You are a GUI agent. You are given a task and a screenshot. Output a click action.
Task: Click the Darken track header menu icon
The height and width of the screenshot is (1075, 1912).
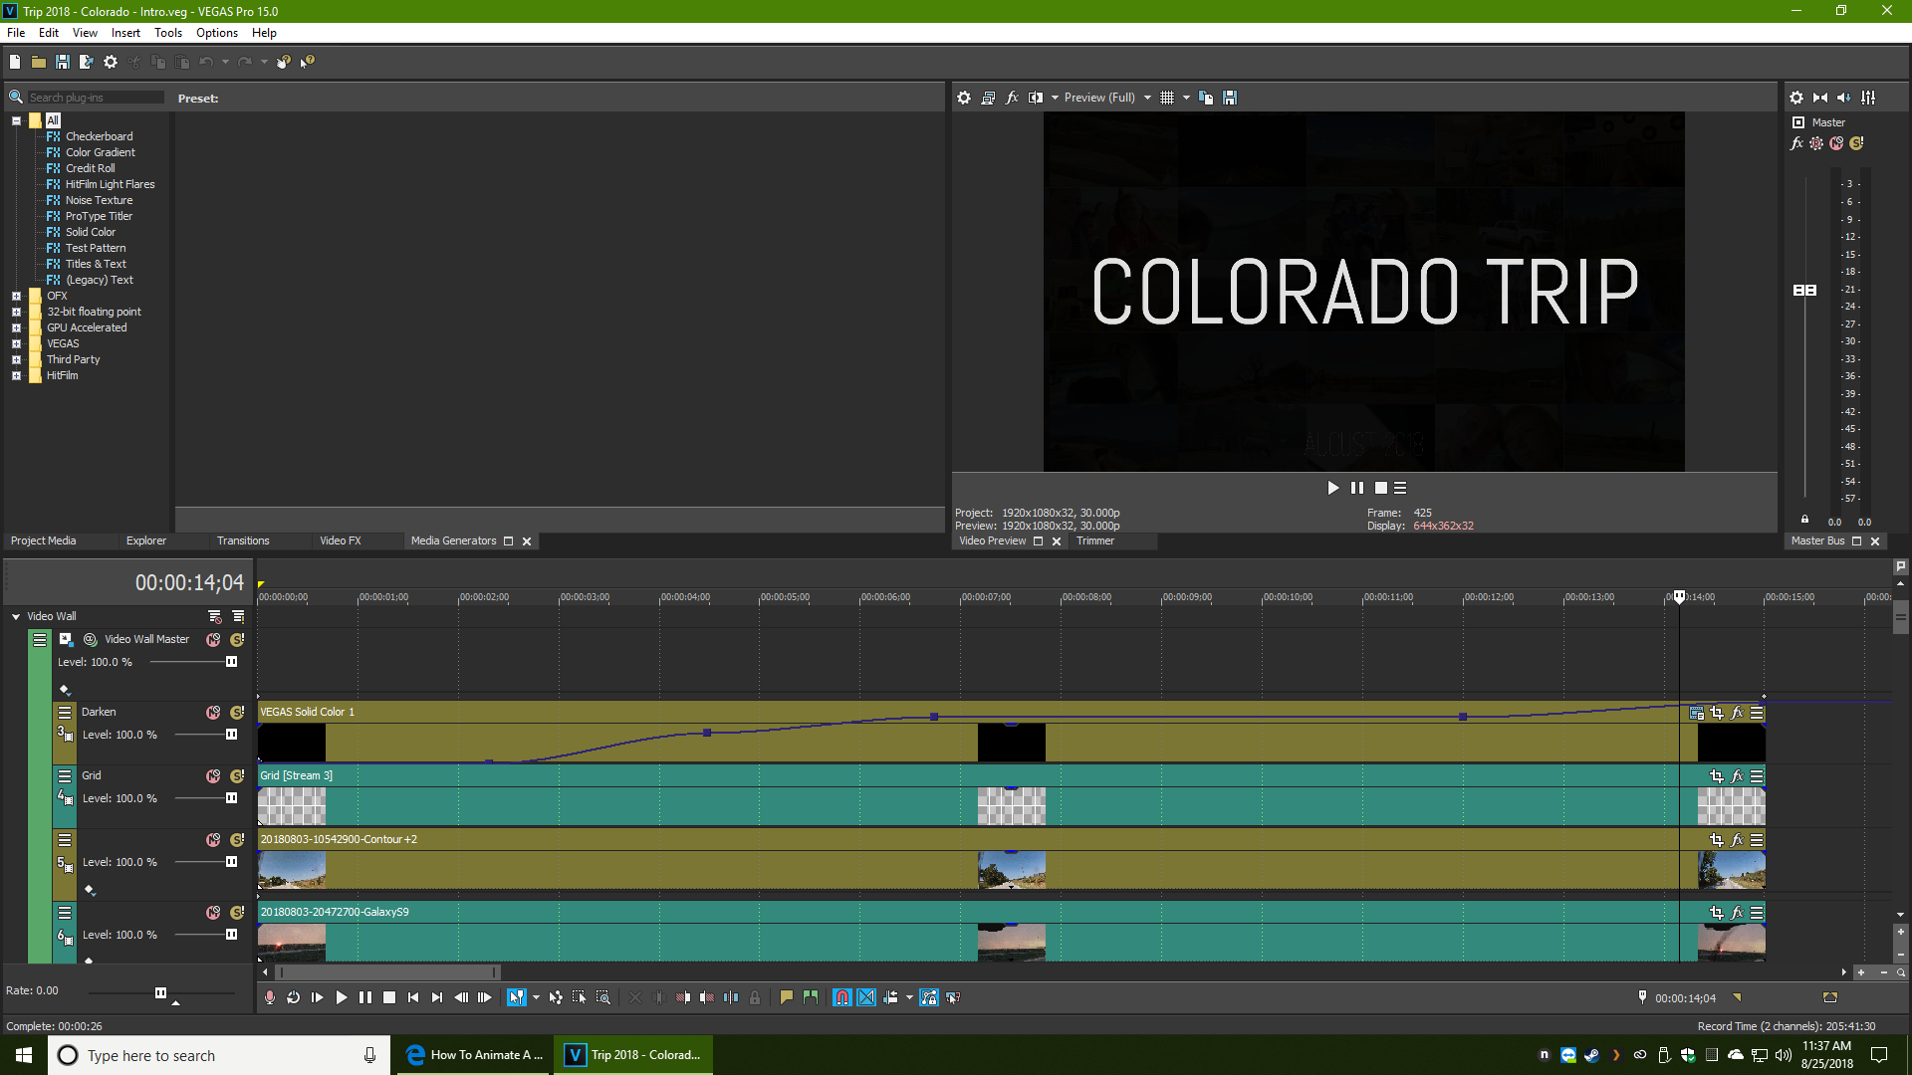(x=65, y=713)
